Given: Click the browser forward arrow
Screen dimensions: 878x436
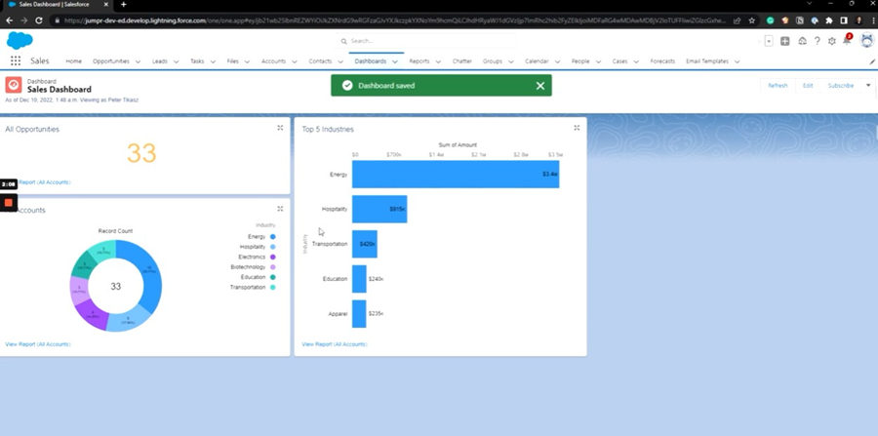Looking at the screenshot, I should (x=24, y=20).
